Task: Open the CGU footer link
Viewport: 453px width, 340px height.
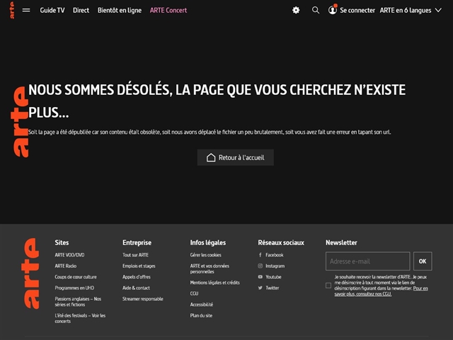Action: point(195,294)
